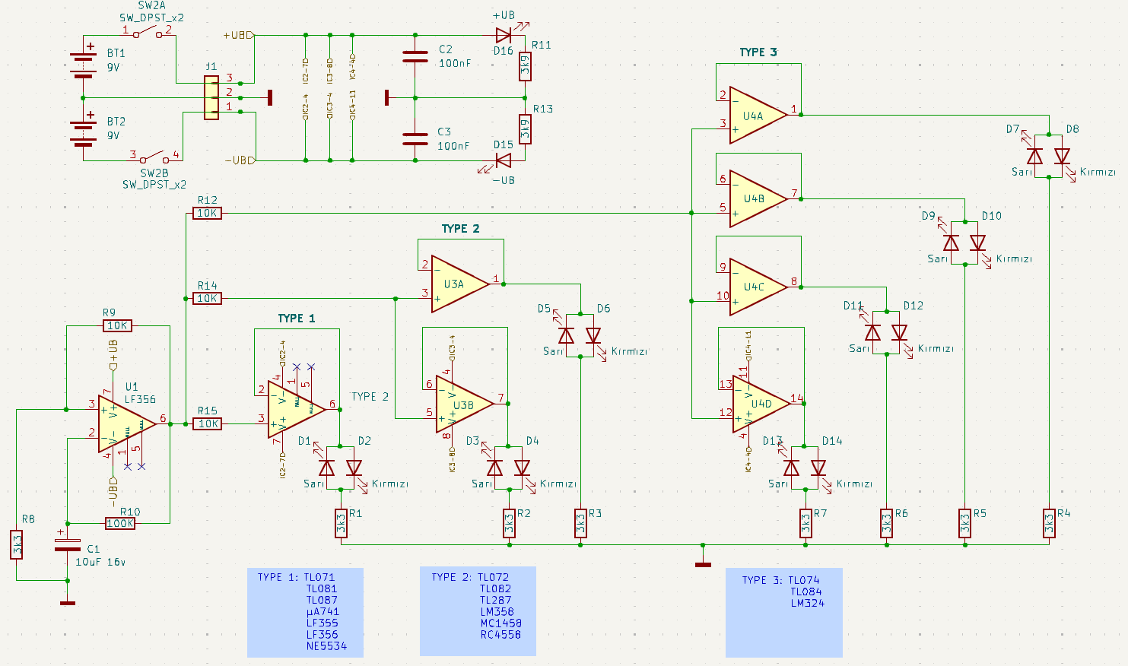Click the D11 LED symbol
This screenshot has width=1128, height=666.
[872, 332]
